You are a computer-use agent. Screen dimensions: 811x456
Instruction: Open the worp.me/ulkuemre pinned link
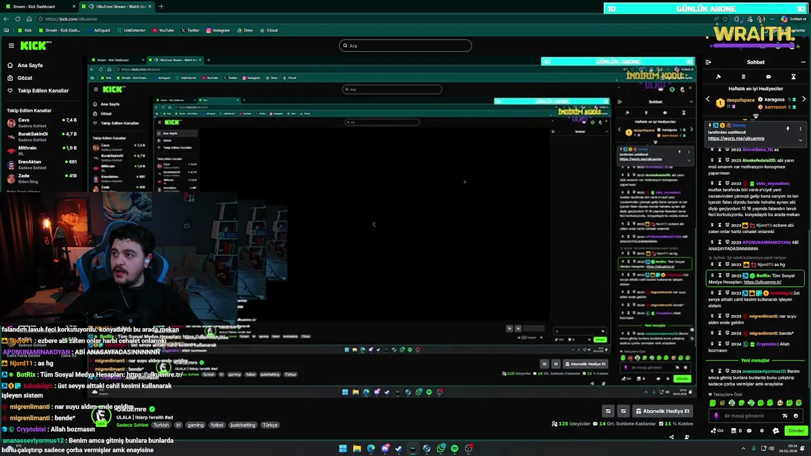pyautogui.click(x=736, y=138)
